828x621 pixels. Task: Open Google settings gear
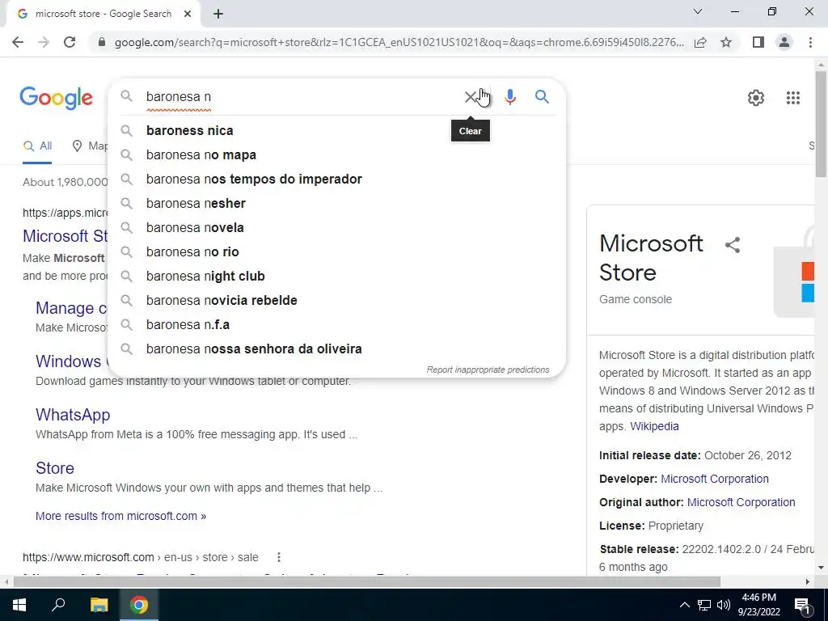tap(756, 98)
